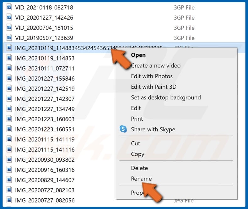
Task: Click 3GP File type of VID_20210118_082718
Action: [x=184, y=8]
